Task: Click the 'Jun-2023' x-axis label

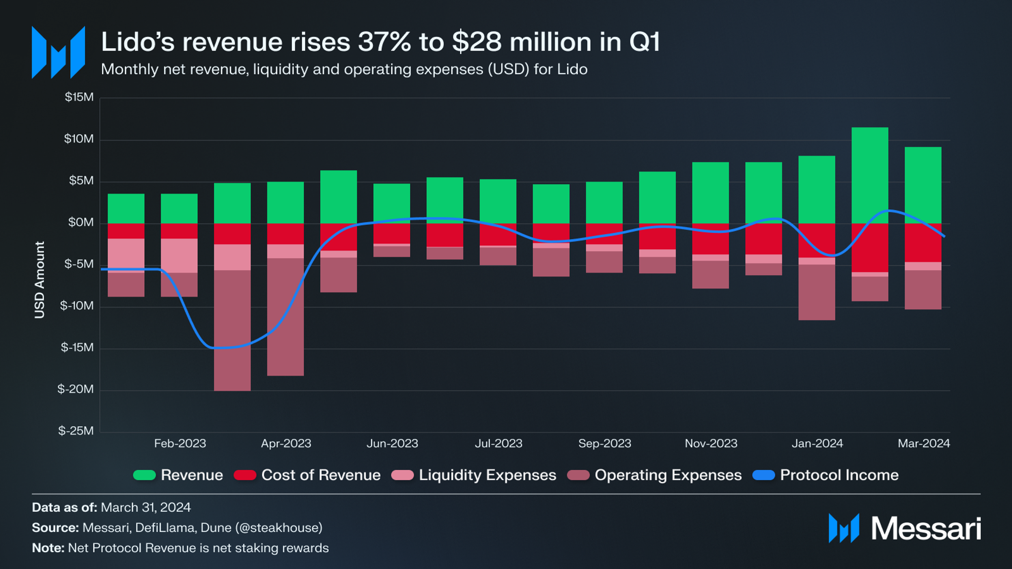Action: [x=393, y=443]
